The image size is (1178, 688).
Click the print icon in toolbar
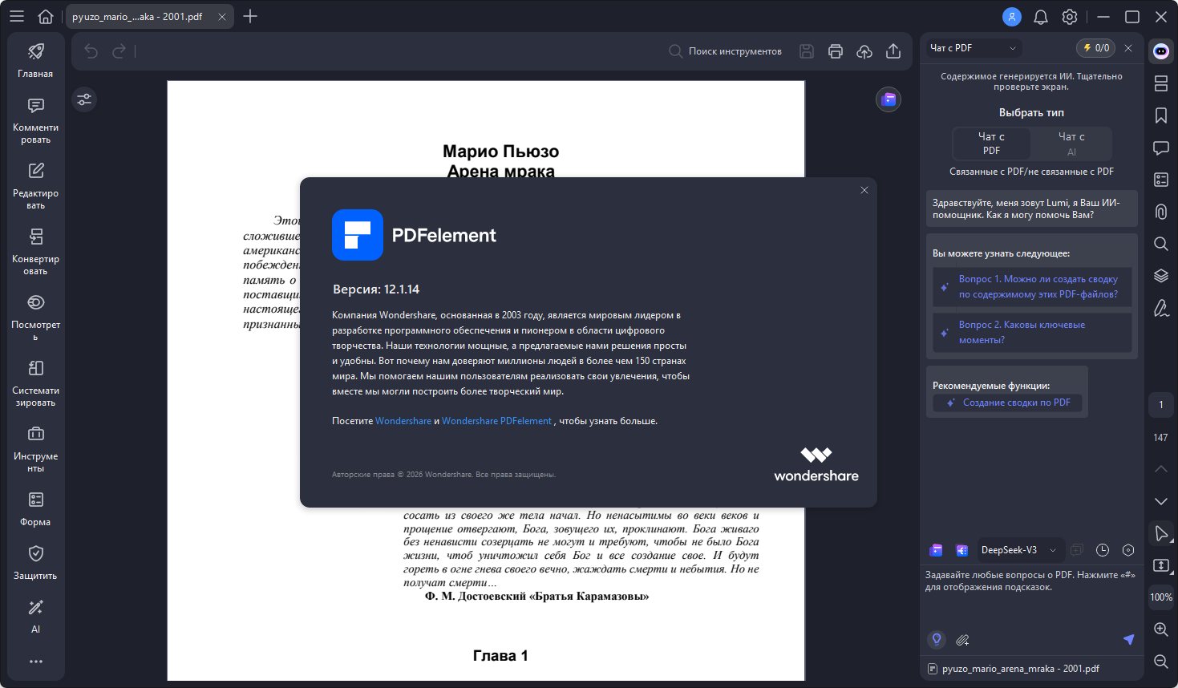click(836, 51)
